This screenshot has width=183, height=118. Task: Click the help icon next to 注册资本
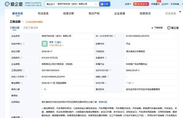point(22,58)
